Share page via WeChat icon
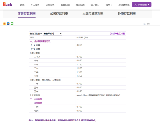The width and height of the screenshot is (160, 127). coord(12,24)
